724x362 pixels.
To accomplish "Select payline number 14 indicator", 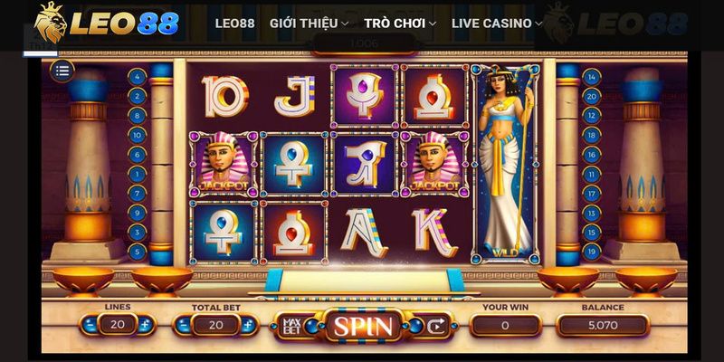I will pos(592,77).
